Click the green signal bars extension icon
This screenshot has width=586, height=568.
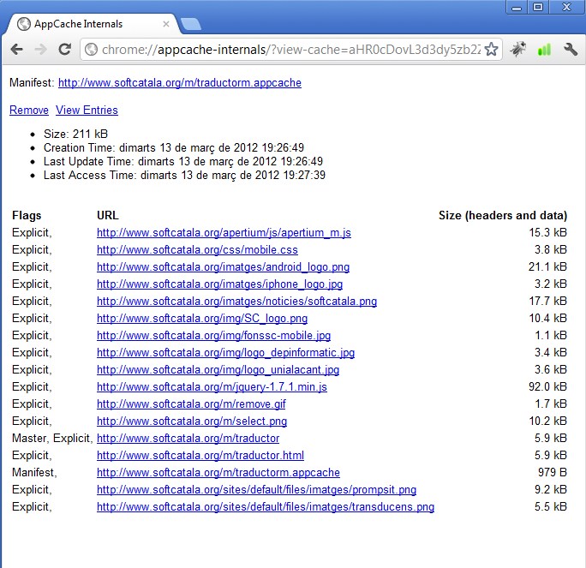click(544, 50)
